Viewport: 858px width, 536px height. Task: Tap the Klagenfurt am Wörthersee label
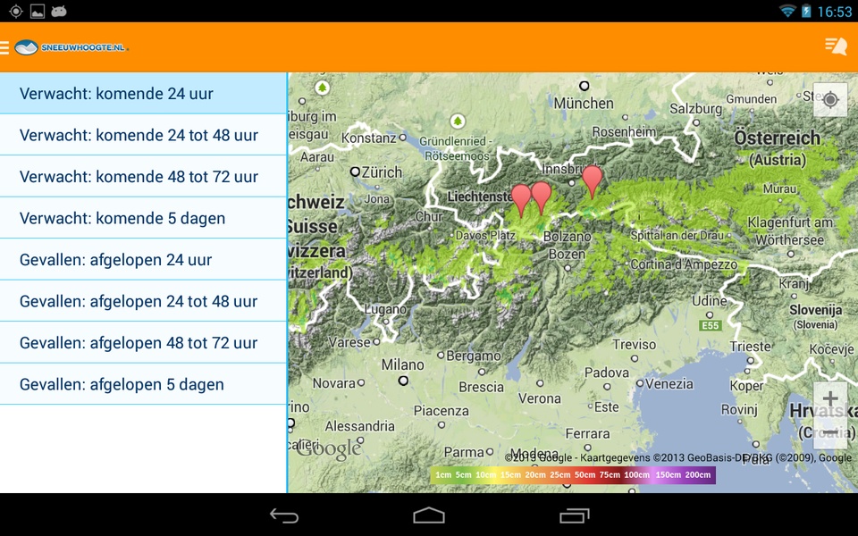pos(789,231)
